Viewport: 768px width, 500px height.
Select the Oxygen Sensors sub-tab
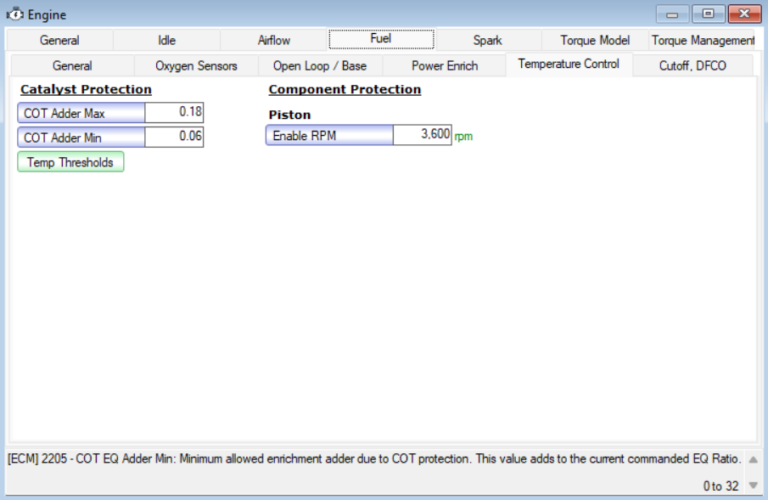coord(196,65)
